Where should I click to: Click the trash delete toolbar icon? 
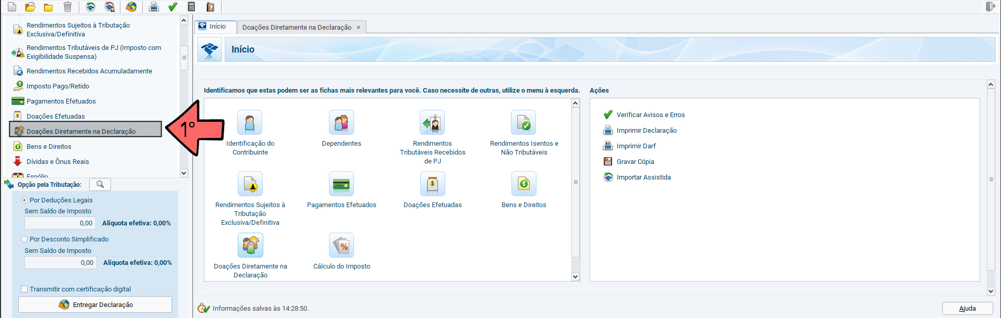[x=67, y=7]
